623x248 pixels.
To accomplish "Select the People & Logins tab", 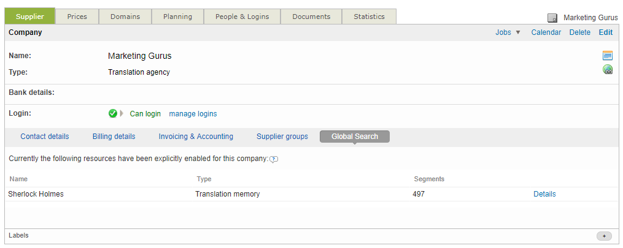I will point(242,17).
